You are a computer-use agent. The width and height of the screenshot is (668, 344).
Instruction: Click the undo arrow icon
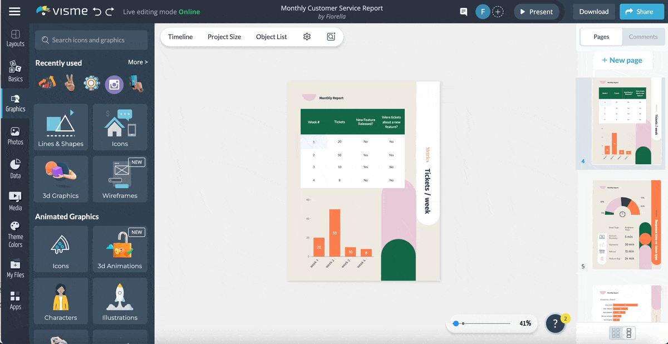pyautogui.click(x=97, y=12)
